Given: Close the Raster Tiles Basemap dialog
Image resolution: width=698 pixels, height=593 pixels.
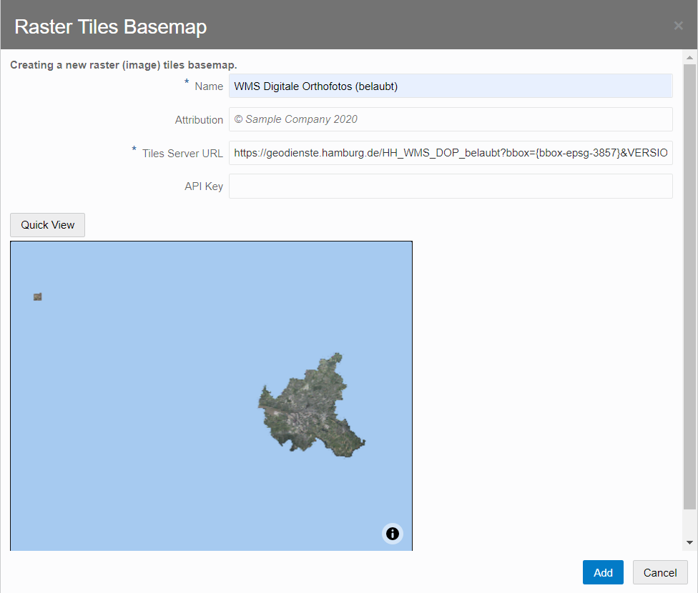Looking at the screenshot, I should [678, 25].
